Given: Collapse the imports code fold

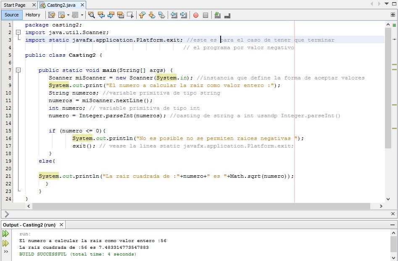Looking at the screenshot, I should [18, 32].
